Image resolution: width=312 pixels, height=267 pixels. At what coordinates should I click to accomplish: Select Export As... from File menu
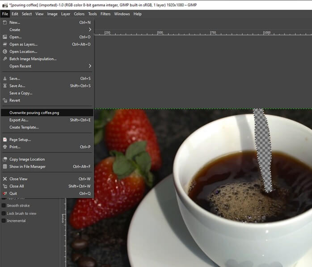(19, 120)
